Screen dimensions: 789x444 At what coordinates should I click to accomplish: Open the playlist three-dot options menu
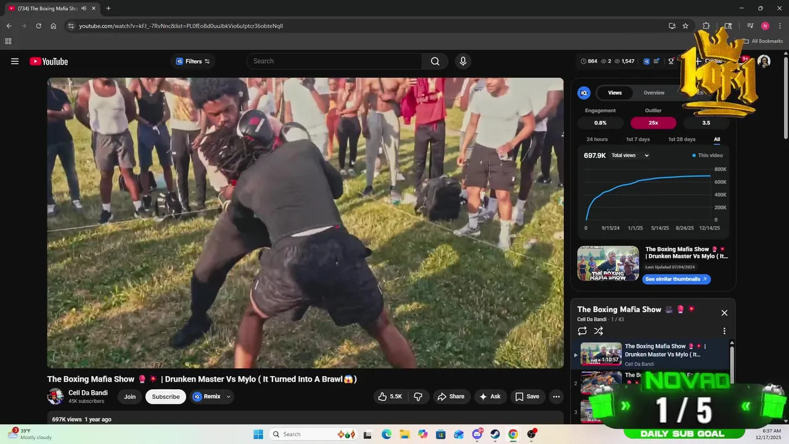click(724, 331)
